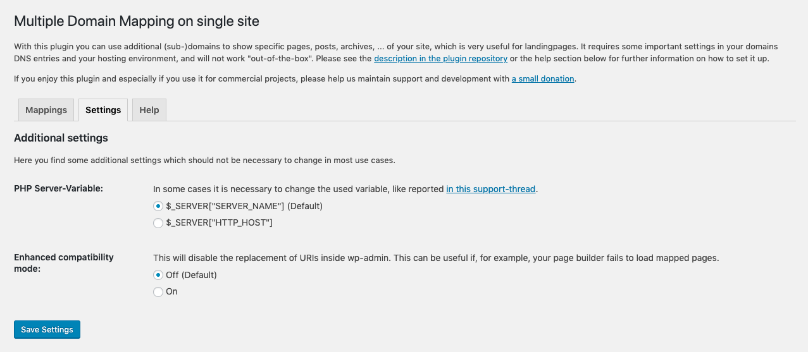The height and width of the screenshot is (352, 808).
Task: Open the Help tab
Action: pyautogui.click(x=149, y=110)
